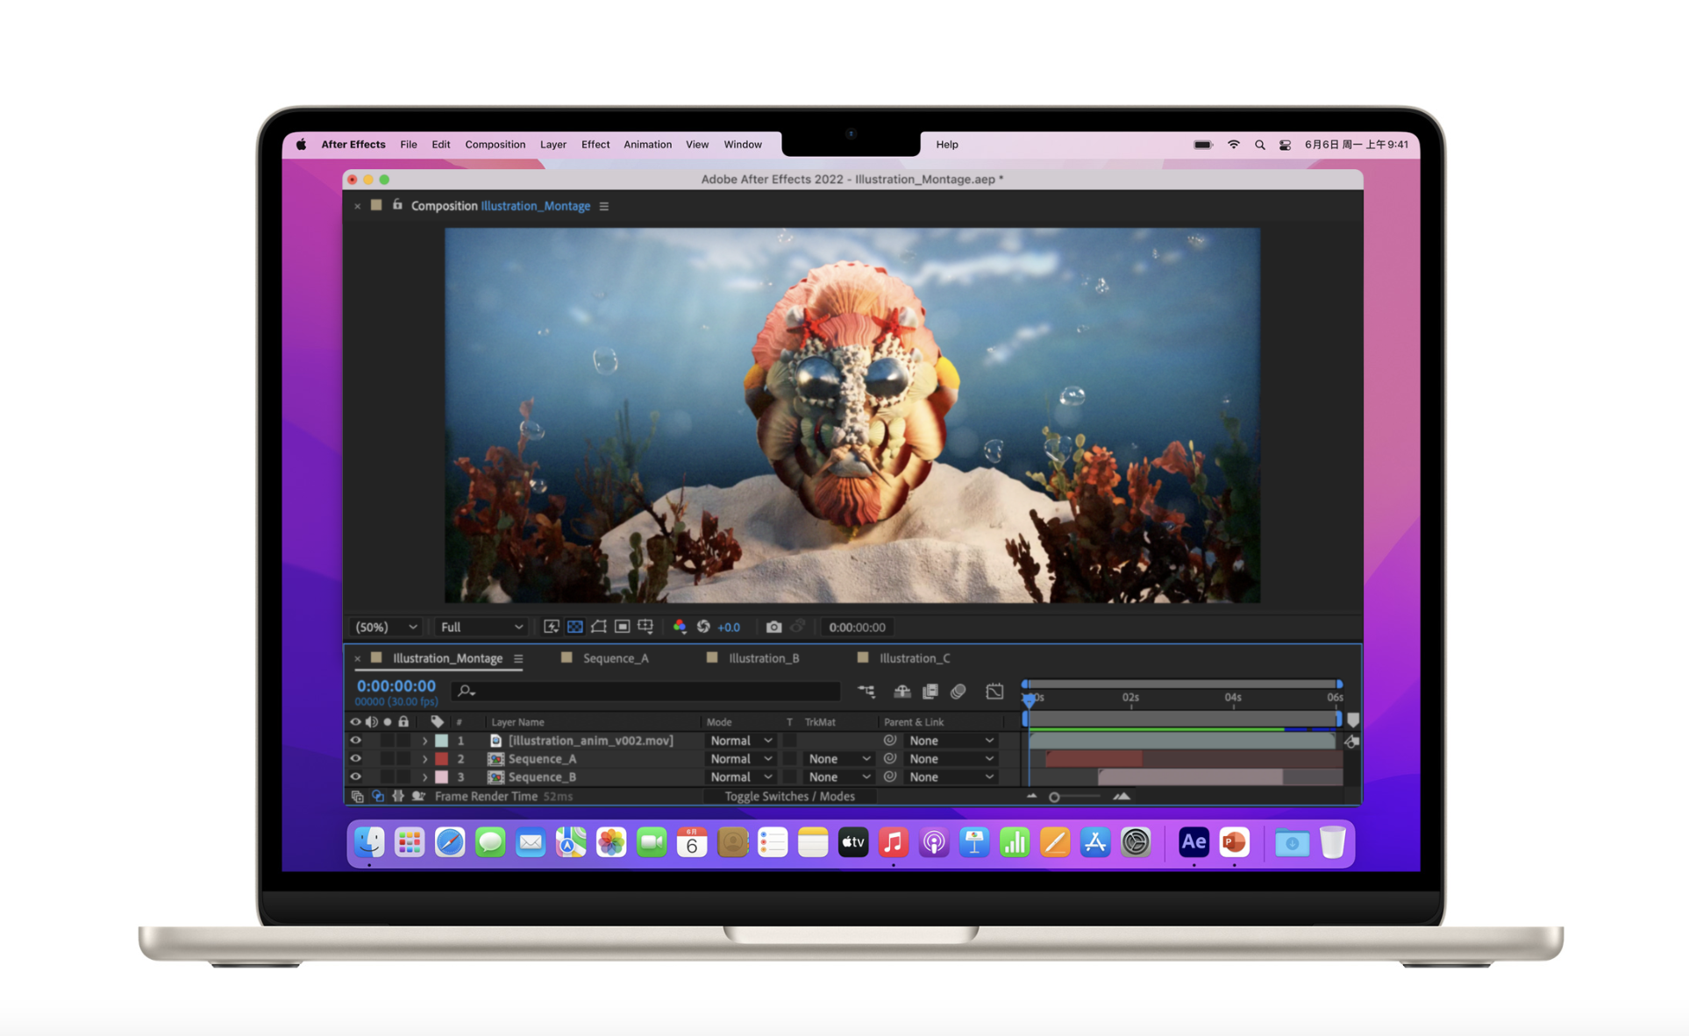This screenshot has width=1689, height=1036.
Task: Toggle visibility of the Sequence_B layer
Action: point(355,777)
